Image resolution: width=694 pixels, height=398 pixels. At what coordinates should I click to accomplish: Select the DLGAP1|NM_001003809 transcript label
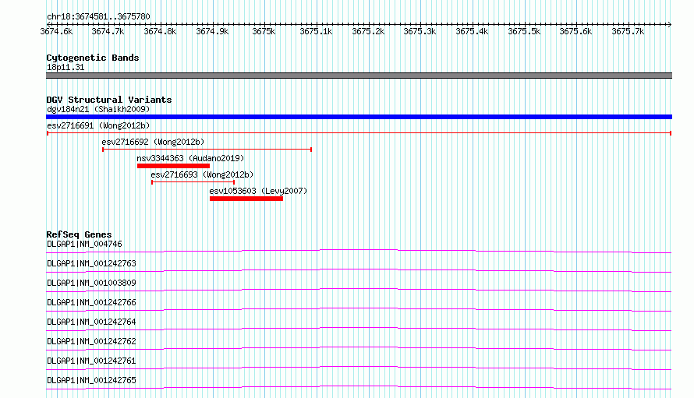(91, 283)
